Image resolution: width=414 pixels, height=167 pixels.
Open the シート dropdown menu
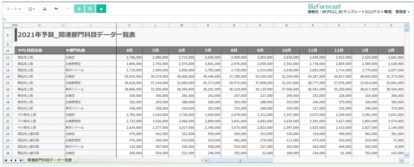point(14,9)
